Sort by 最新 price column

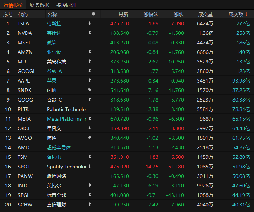coord(124,14)
